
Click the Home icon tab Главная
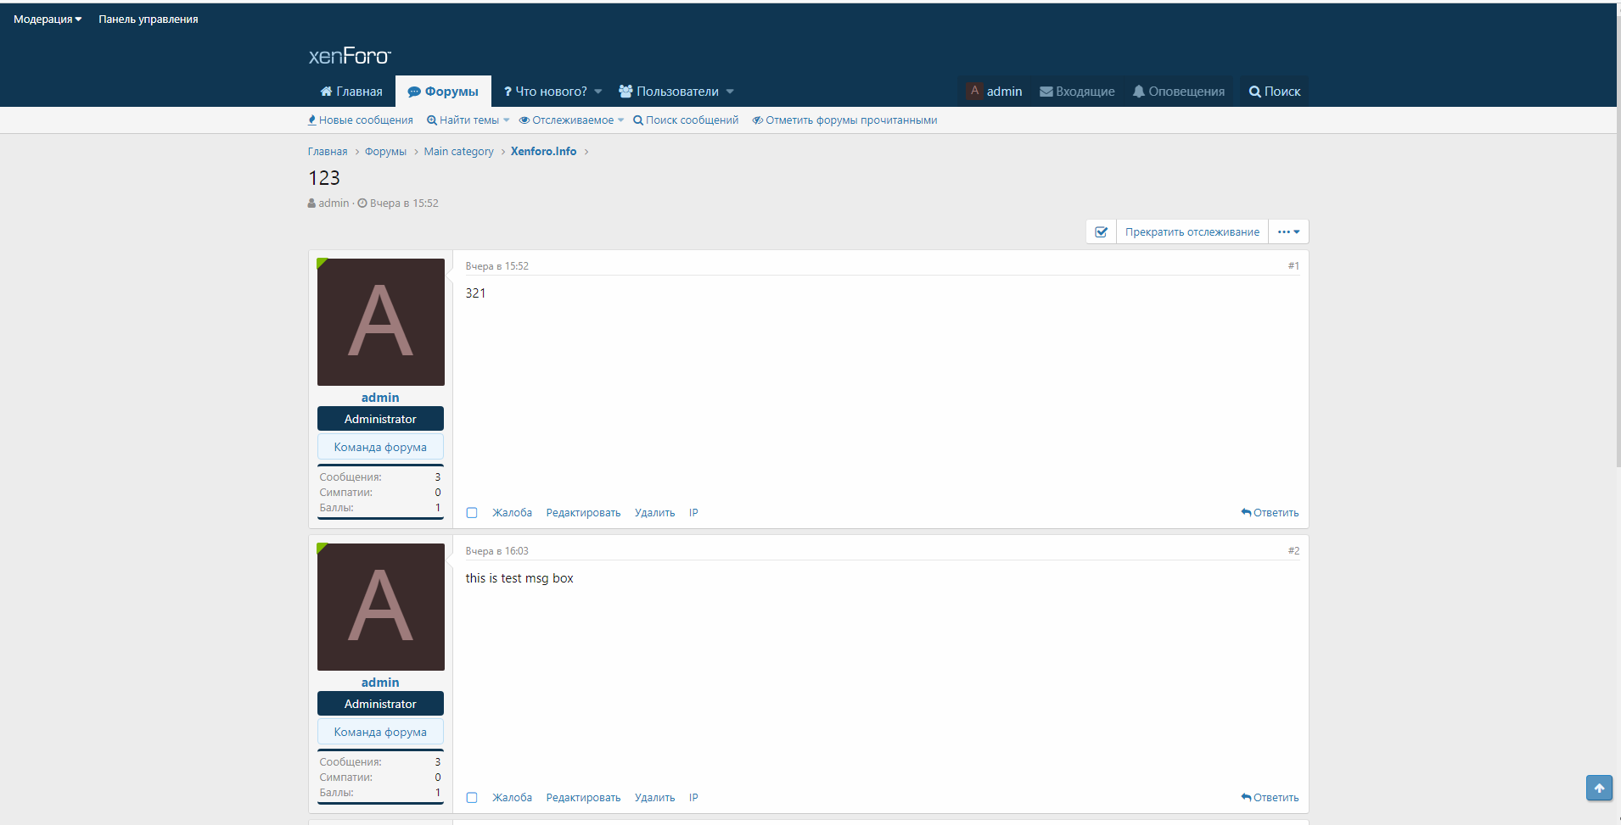point(351,92)
